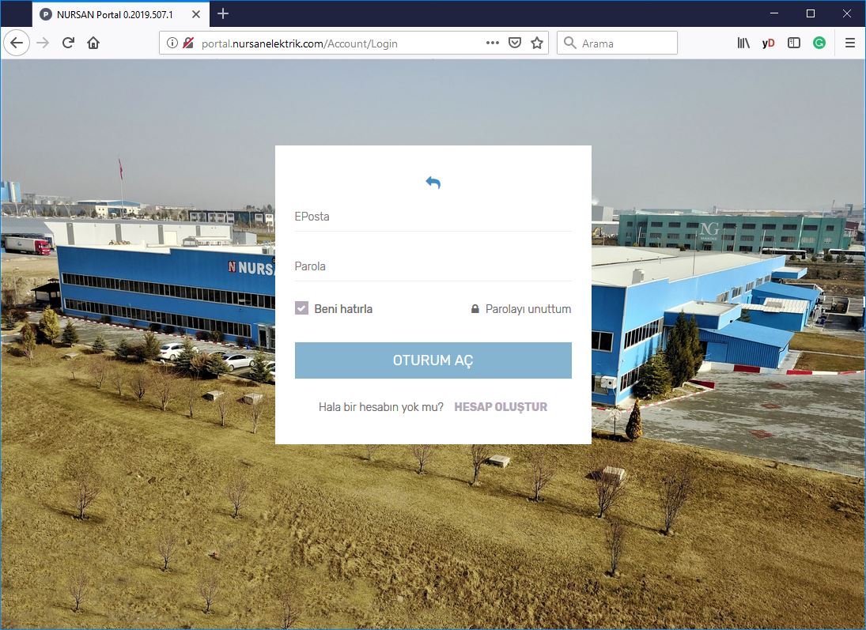Click the blue back arrow in login form
Screen dimensions: 866x630
(x=433, y=183)
